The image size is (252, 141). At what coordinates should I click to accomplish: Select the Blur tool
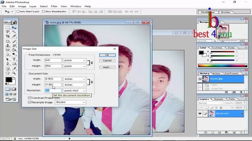(x=7, y=54)
